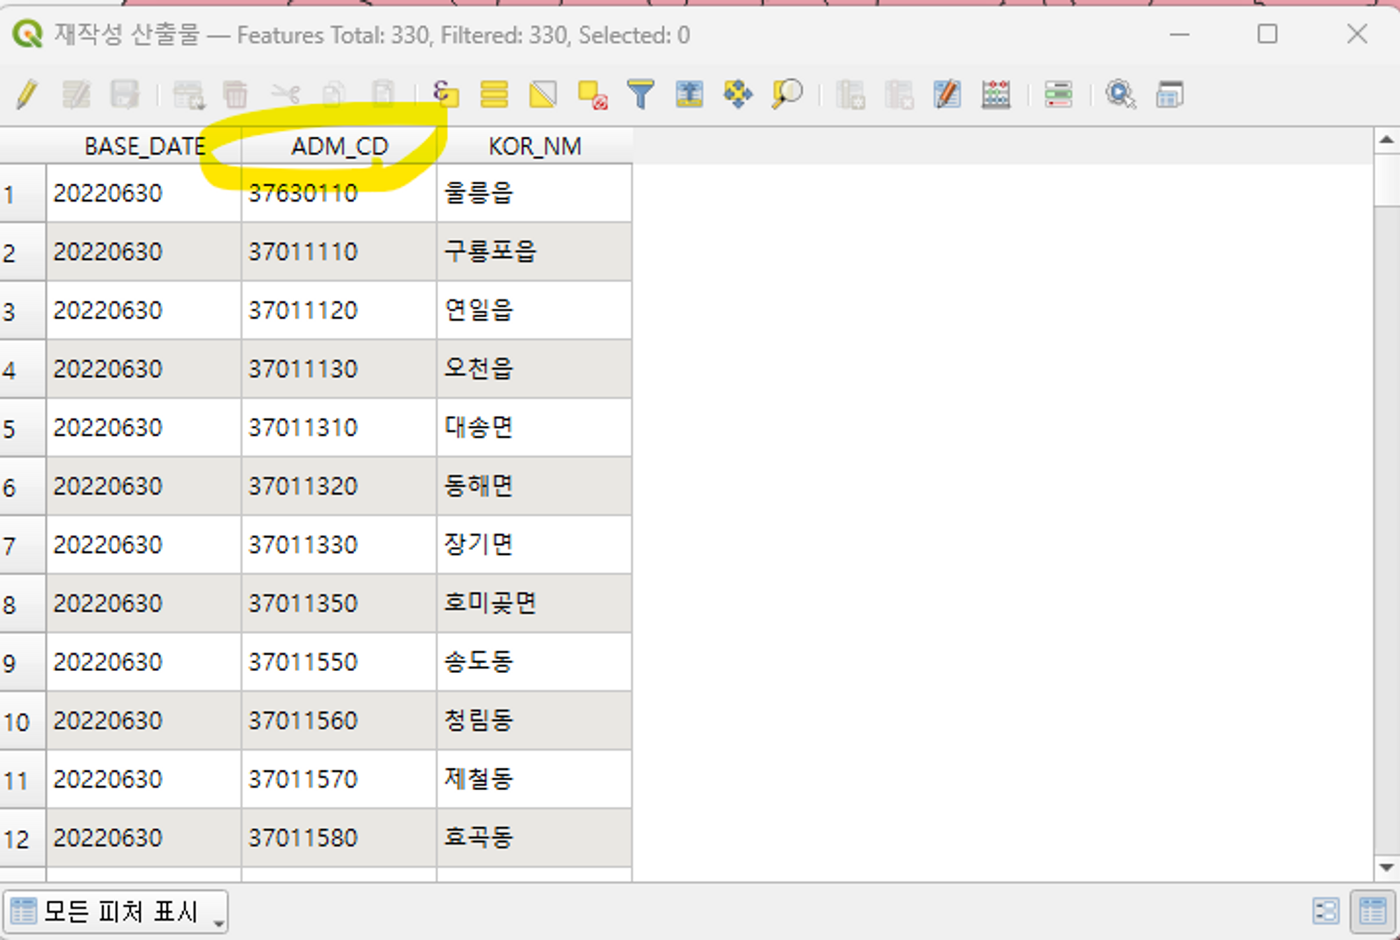Invert the feature selection
Image resolution: width=1400 pixels, height=940 pixels.
click(543, 94)
